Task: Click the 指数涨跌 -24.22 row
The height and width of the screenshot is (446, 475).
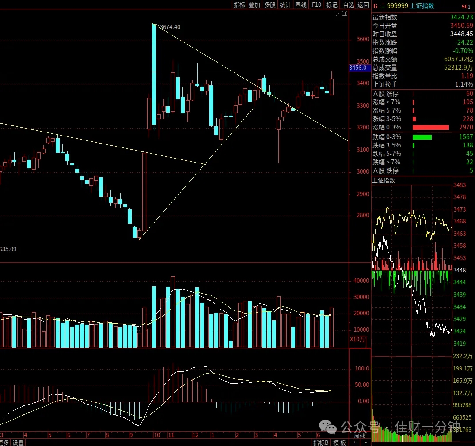Action: tap(422, 42)
